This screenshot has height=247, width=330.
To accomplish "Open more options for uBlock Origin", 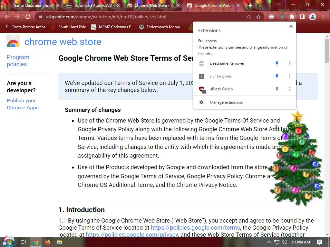I will point(290,89).
